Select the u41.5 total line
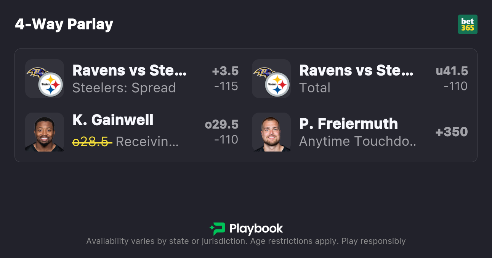The height and width of the screenshot is (258, 492). tap(452, 71)
